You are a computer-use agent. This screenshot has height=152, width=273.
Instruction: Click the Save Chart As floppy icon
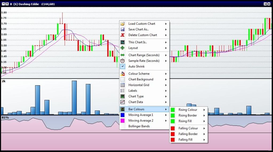pos(123,29)
